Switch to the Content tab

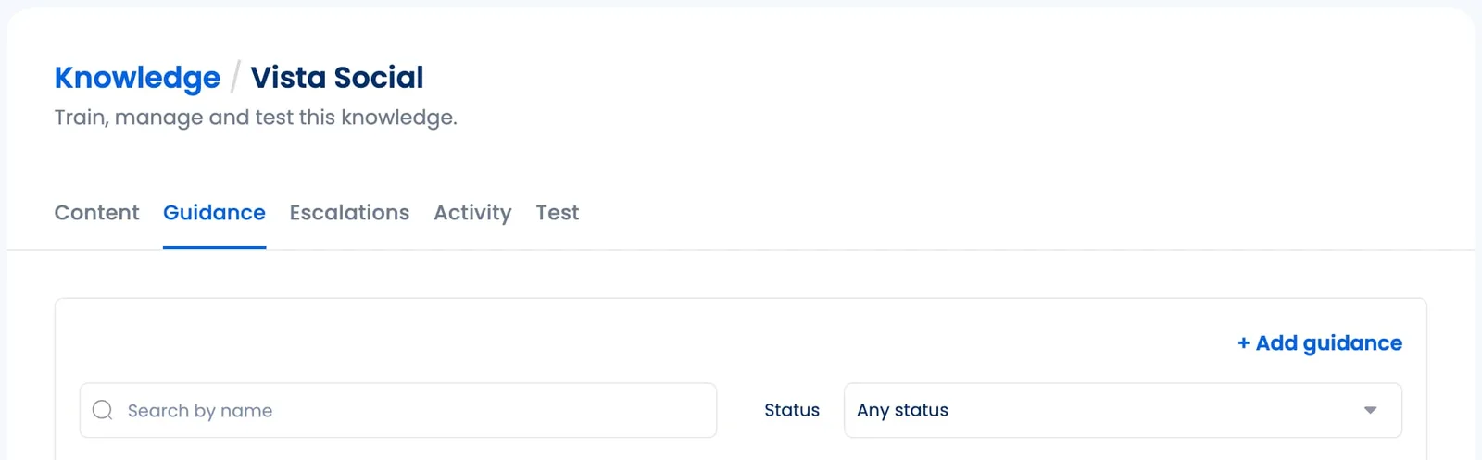point(96,213)
